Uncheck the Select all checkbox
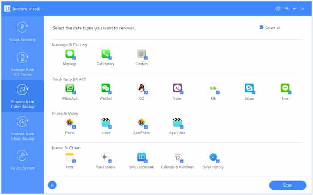The height and width of the screenshot is (195, 313). pyautogui.click(x=262, y=28)
